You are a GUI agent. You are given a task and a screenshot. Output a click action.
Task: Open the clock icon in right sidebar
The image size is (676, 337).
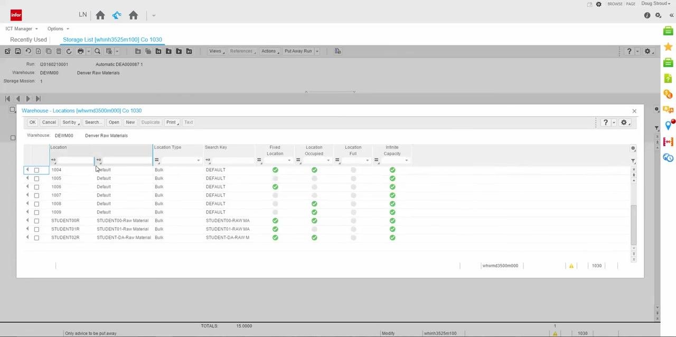(x=668, y=157)
